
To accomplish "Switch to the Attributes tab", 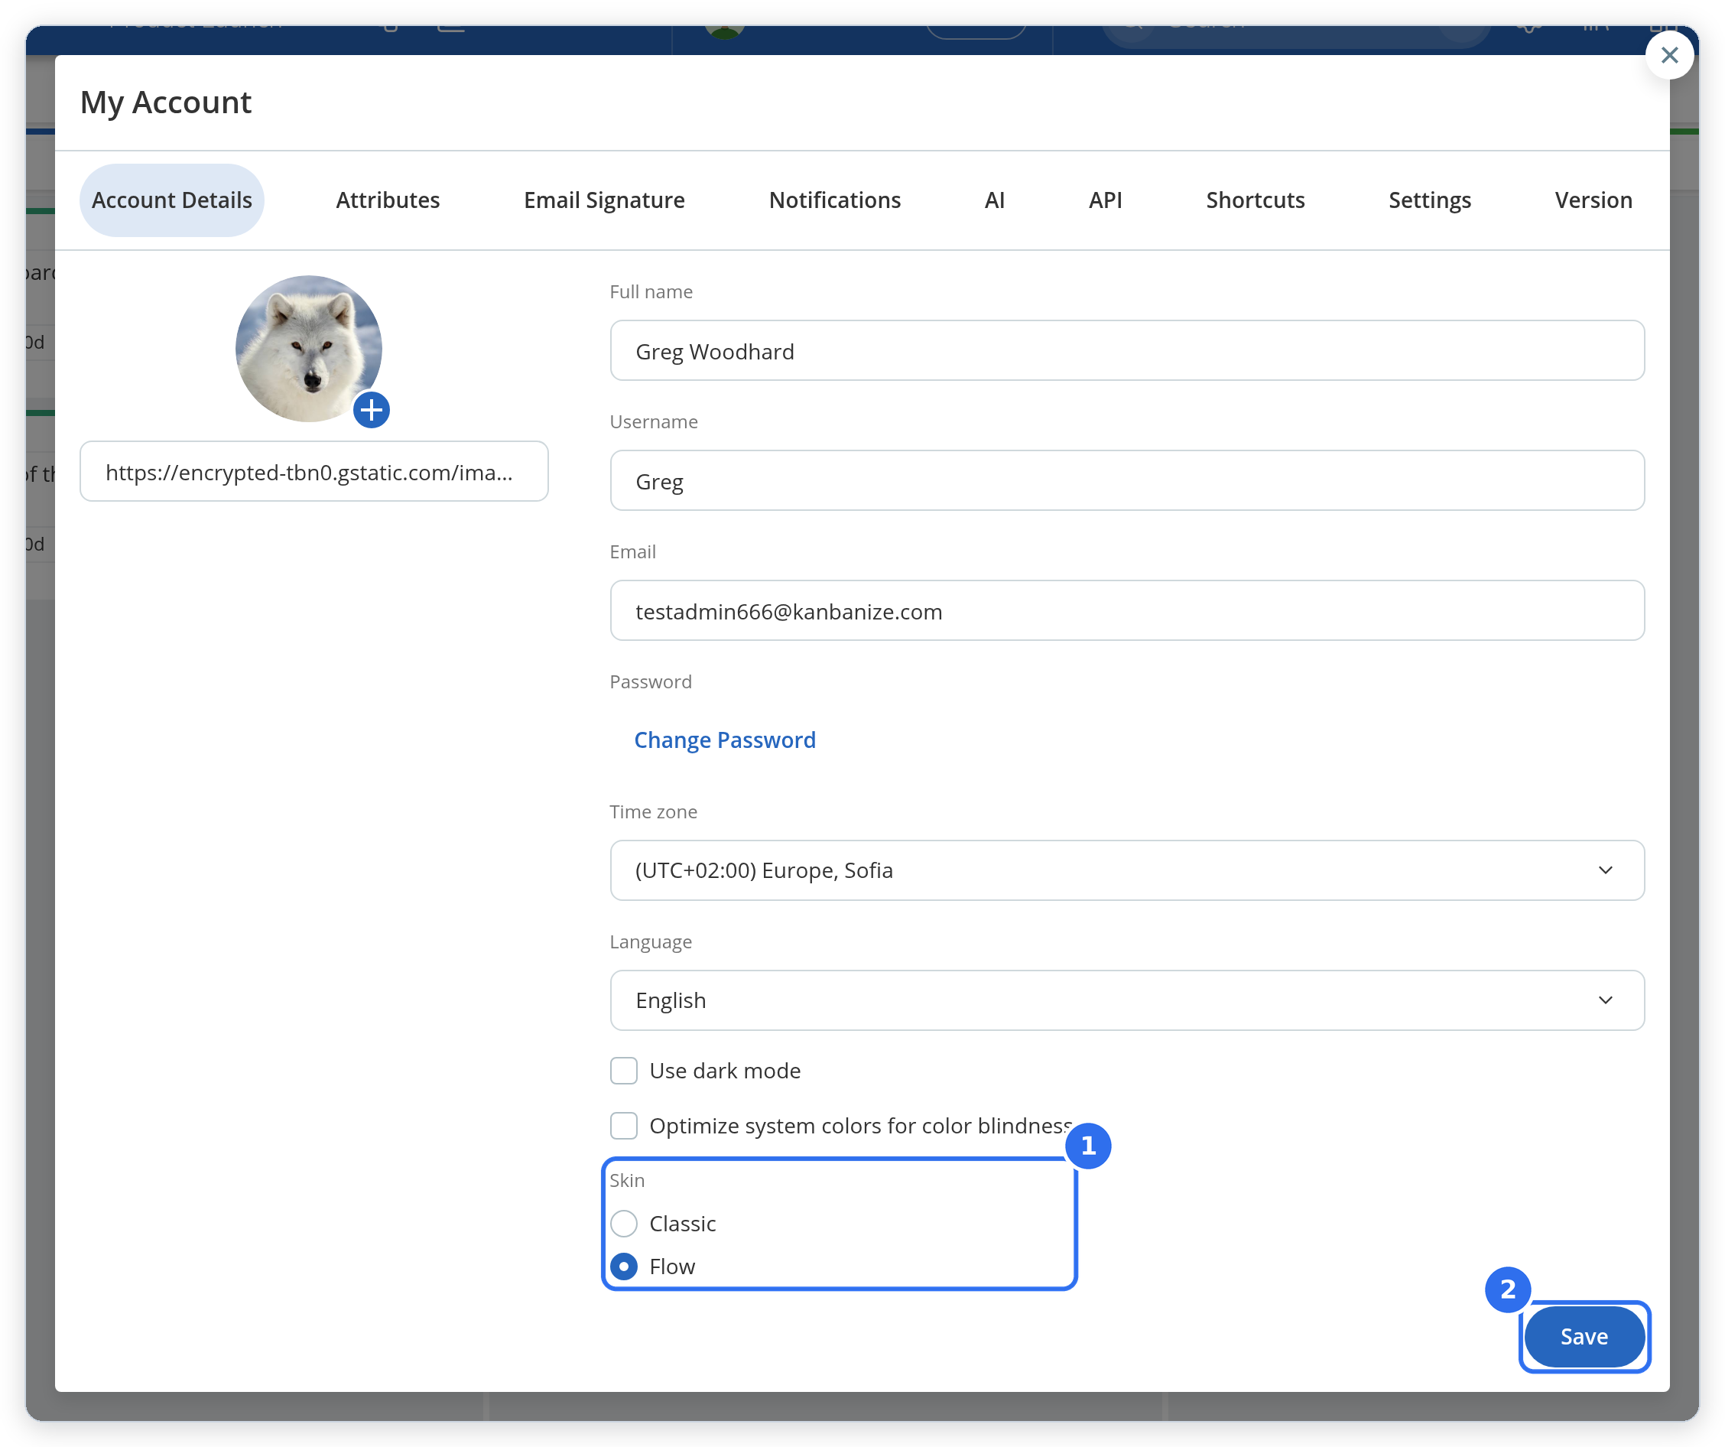I will click(x=388, y=200).
